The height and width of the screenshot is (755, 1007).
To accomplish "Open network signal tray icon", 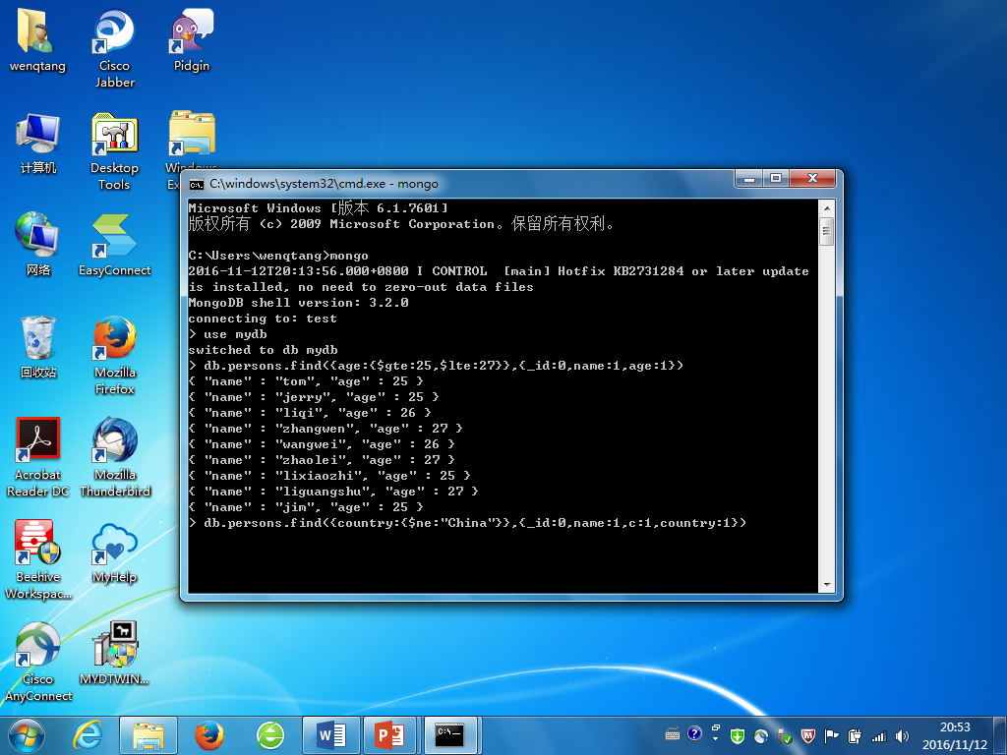I will coord(878,736).
